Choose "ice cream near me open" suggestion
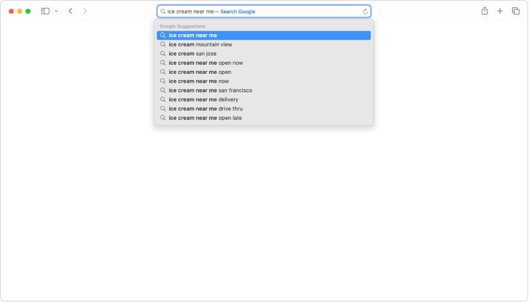Screen dimensions: 529x302 (x=200, y=72)
